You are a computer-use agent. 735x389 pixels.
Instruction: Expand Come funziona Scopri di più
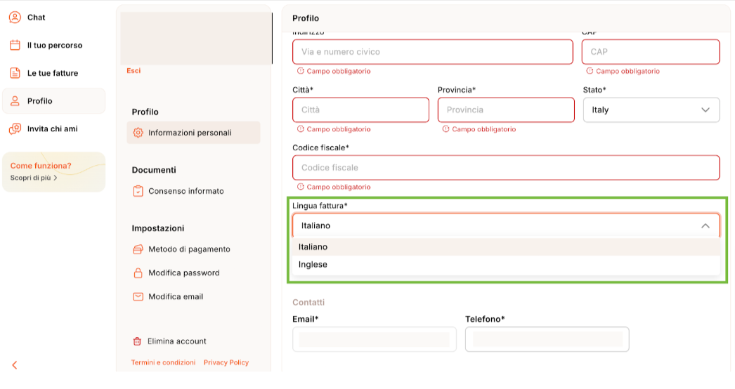click(x=34, y=178)
